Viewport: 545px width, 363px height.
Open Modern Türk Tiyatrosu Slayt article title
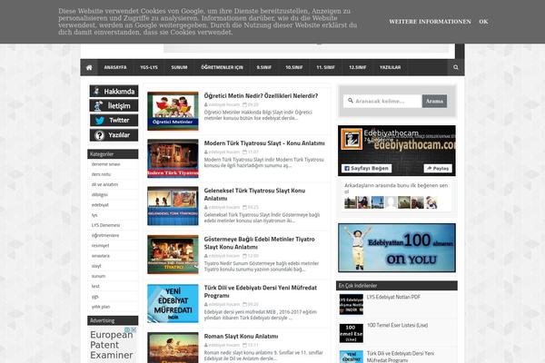point(264,143)
